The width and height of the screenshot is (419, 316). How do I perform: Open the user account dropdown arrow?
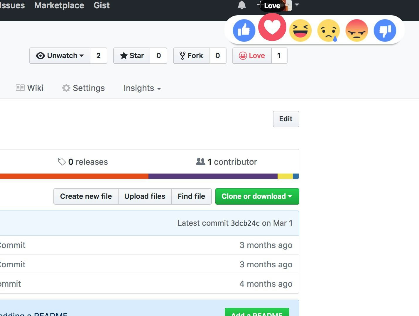tap(297, 5)
